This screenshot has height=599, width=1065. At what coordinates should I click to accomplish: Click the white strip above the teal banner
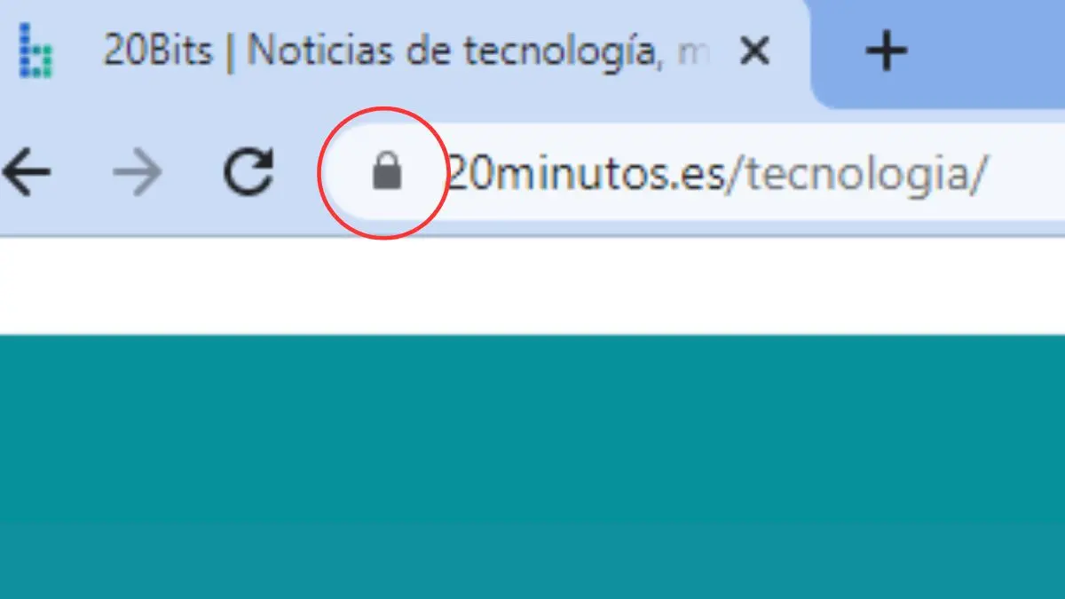pyautogui.click(x=532, y=286)
